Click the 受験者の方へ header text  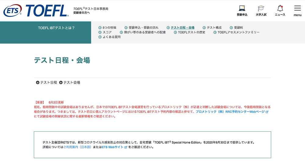point(81,13)
